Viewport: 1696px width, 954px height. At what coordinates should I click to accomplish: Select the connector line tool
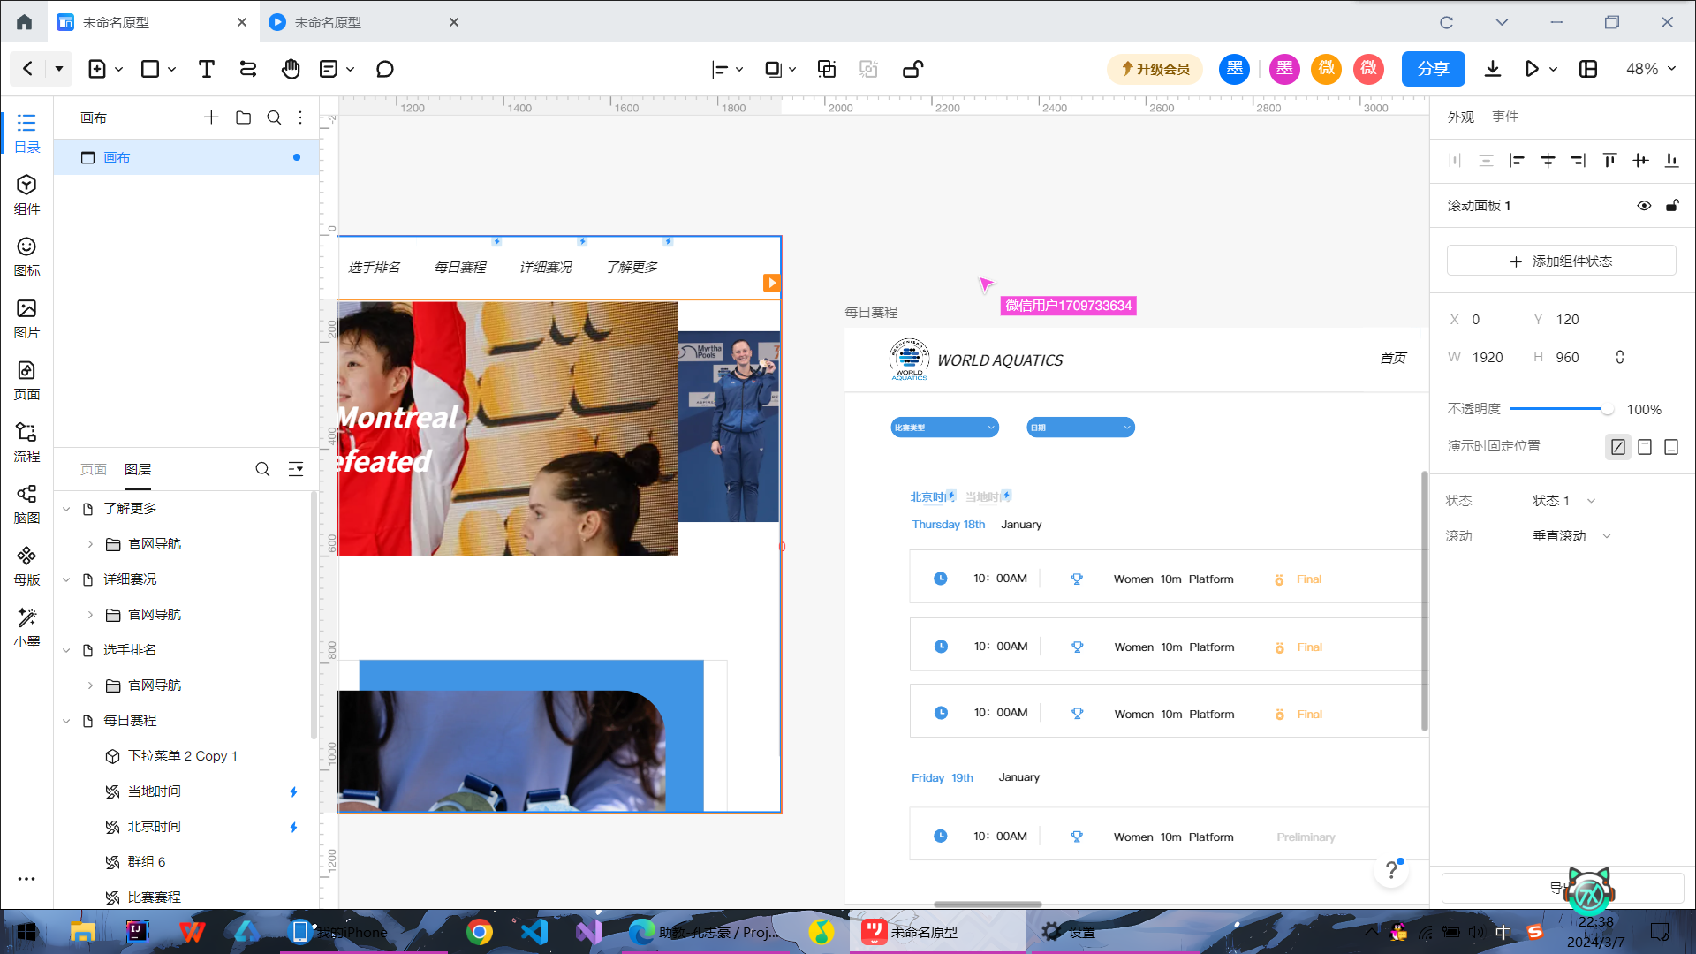248,69
